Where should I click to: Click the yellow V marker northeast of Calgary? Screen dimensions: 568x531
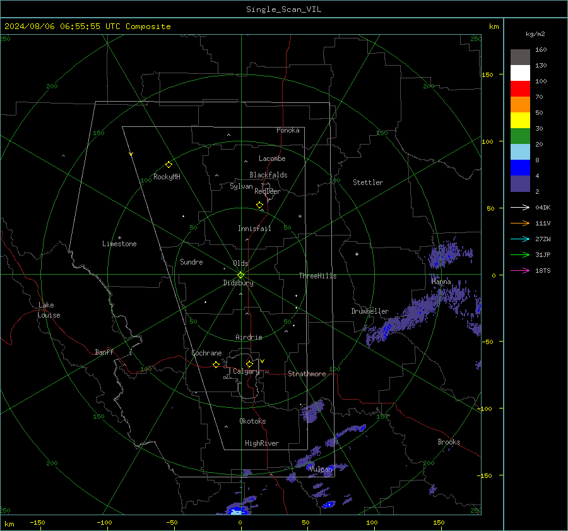coord(263,361)
